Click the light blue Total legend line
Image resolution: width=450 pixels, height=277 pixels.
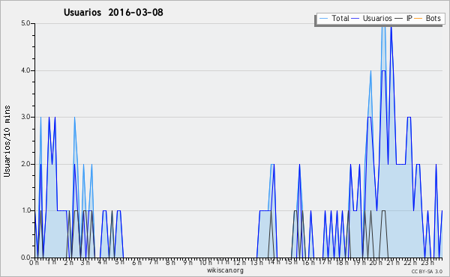click(323, 19)
